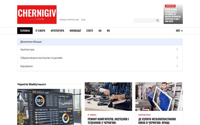Click the ВХІД login link
The width and height of the screenshot is (200, 125).
click(83, 20)
